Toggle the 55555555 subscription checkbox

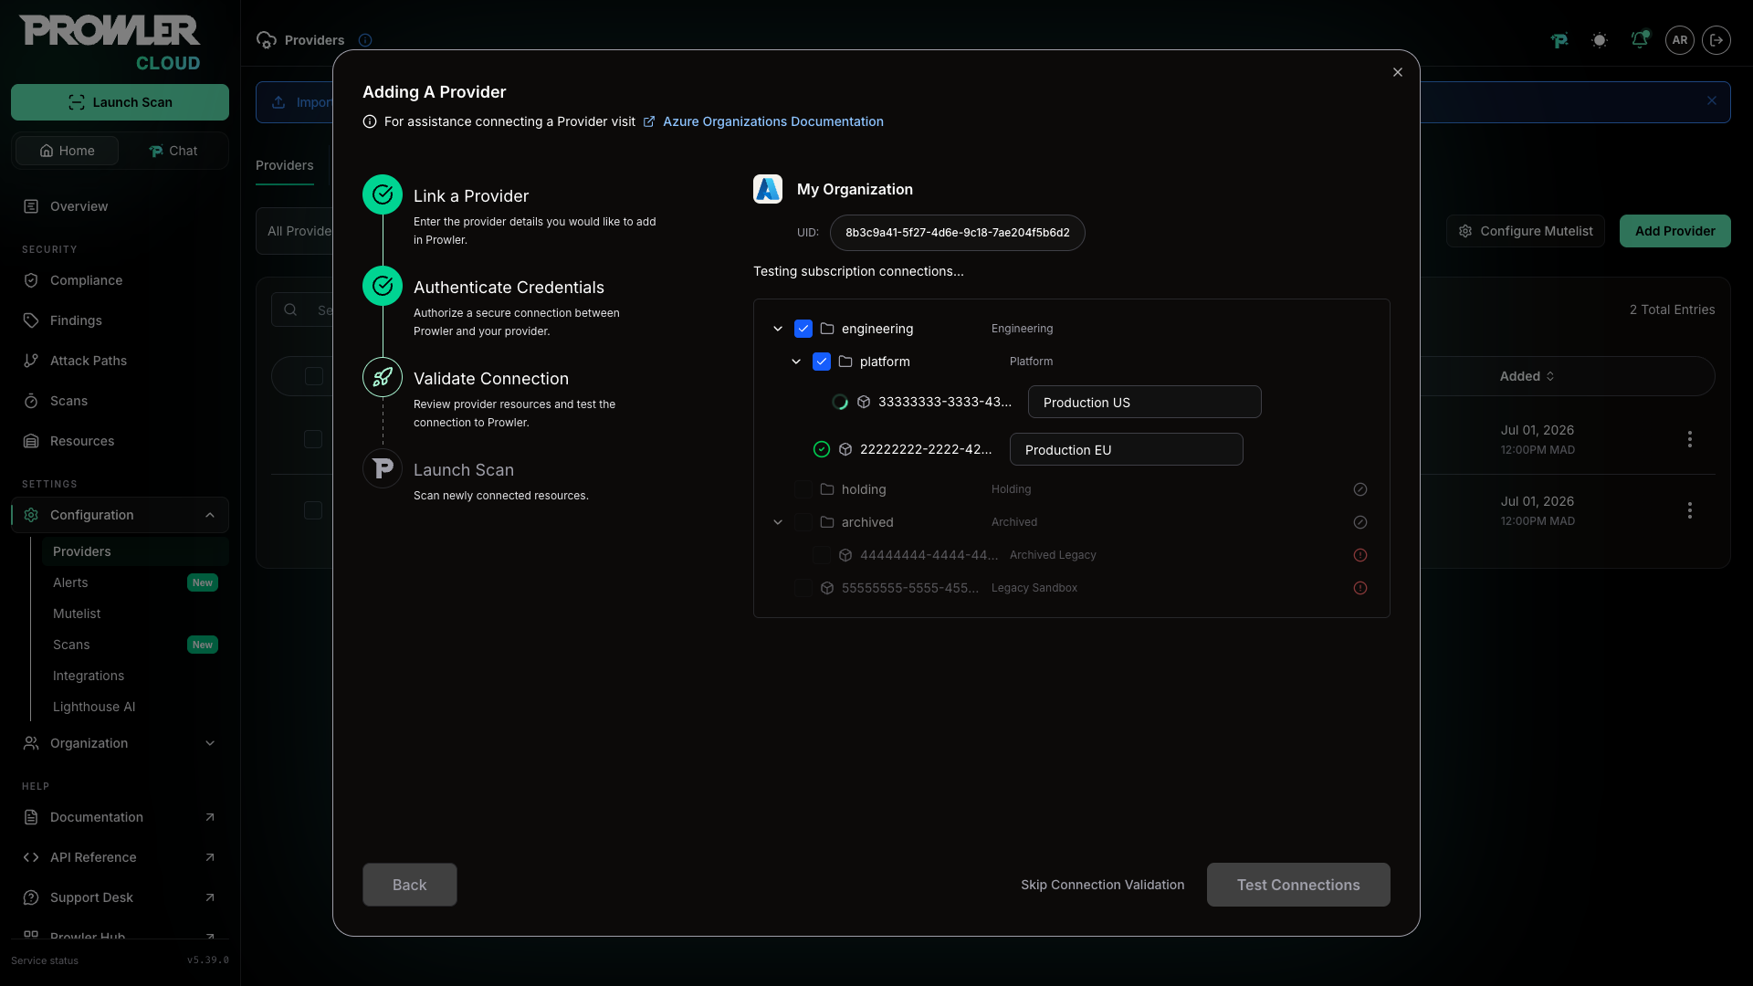point(803,588)
